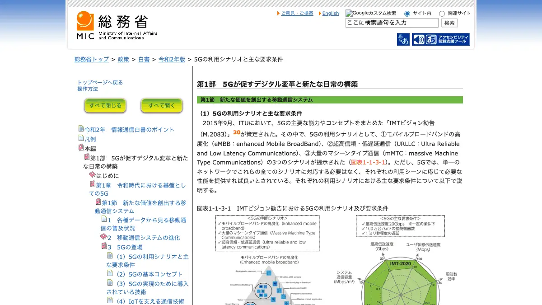542x305 pixels.
Task: Open 第1節 新たな価値を創出する移動通信システム link
Action: click(140, 207)
